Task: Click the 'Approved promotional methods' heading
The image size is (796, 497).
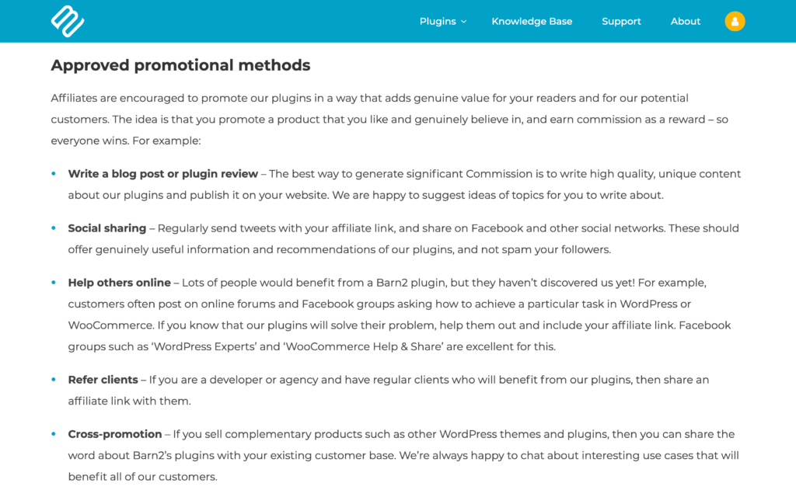Action: click(180, 65)
